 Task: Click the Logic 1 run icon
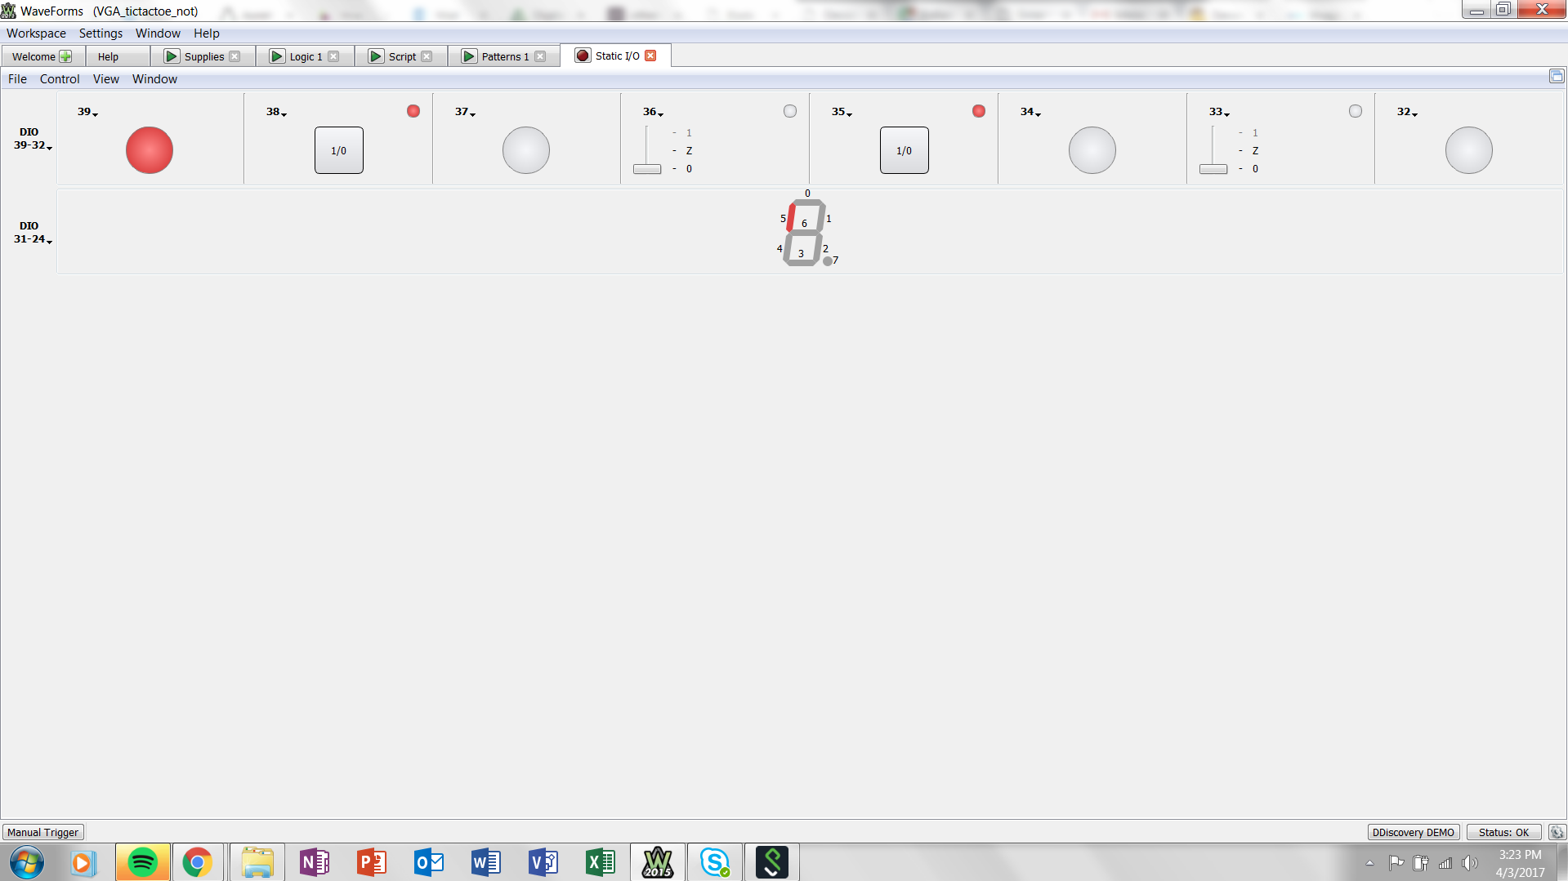point(277,56)
